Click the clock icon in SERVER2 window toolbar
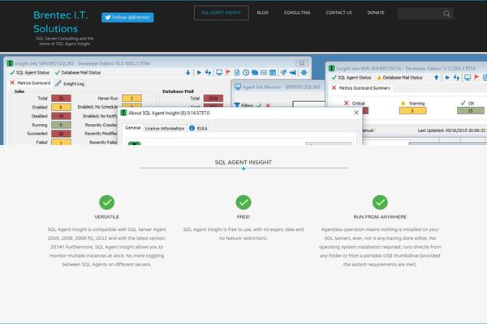This screenshot has width=487, height=324. pos(246,73)
